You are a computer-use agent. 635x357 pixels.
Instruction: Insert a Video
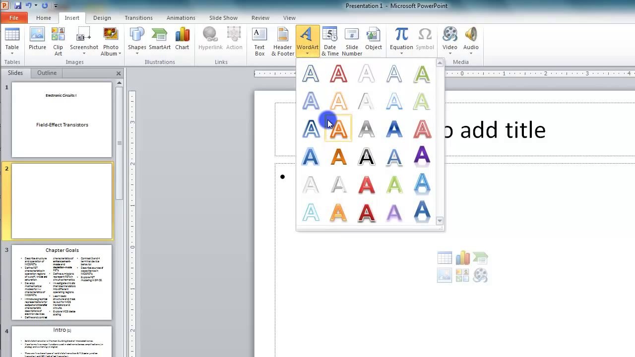pyautogui.click(x=449, y=42)
